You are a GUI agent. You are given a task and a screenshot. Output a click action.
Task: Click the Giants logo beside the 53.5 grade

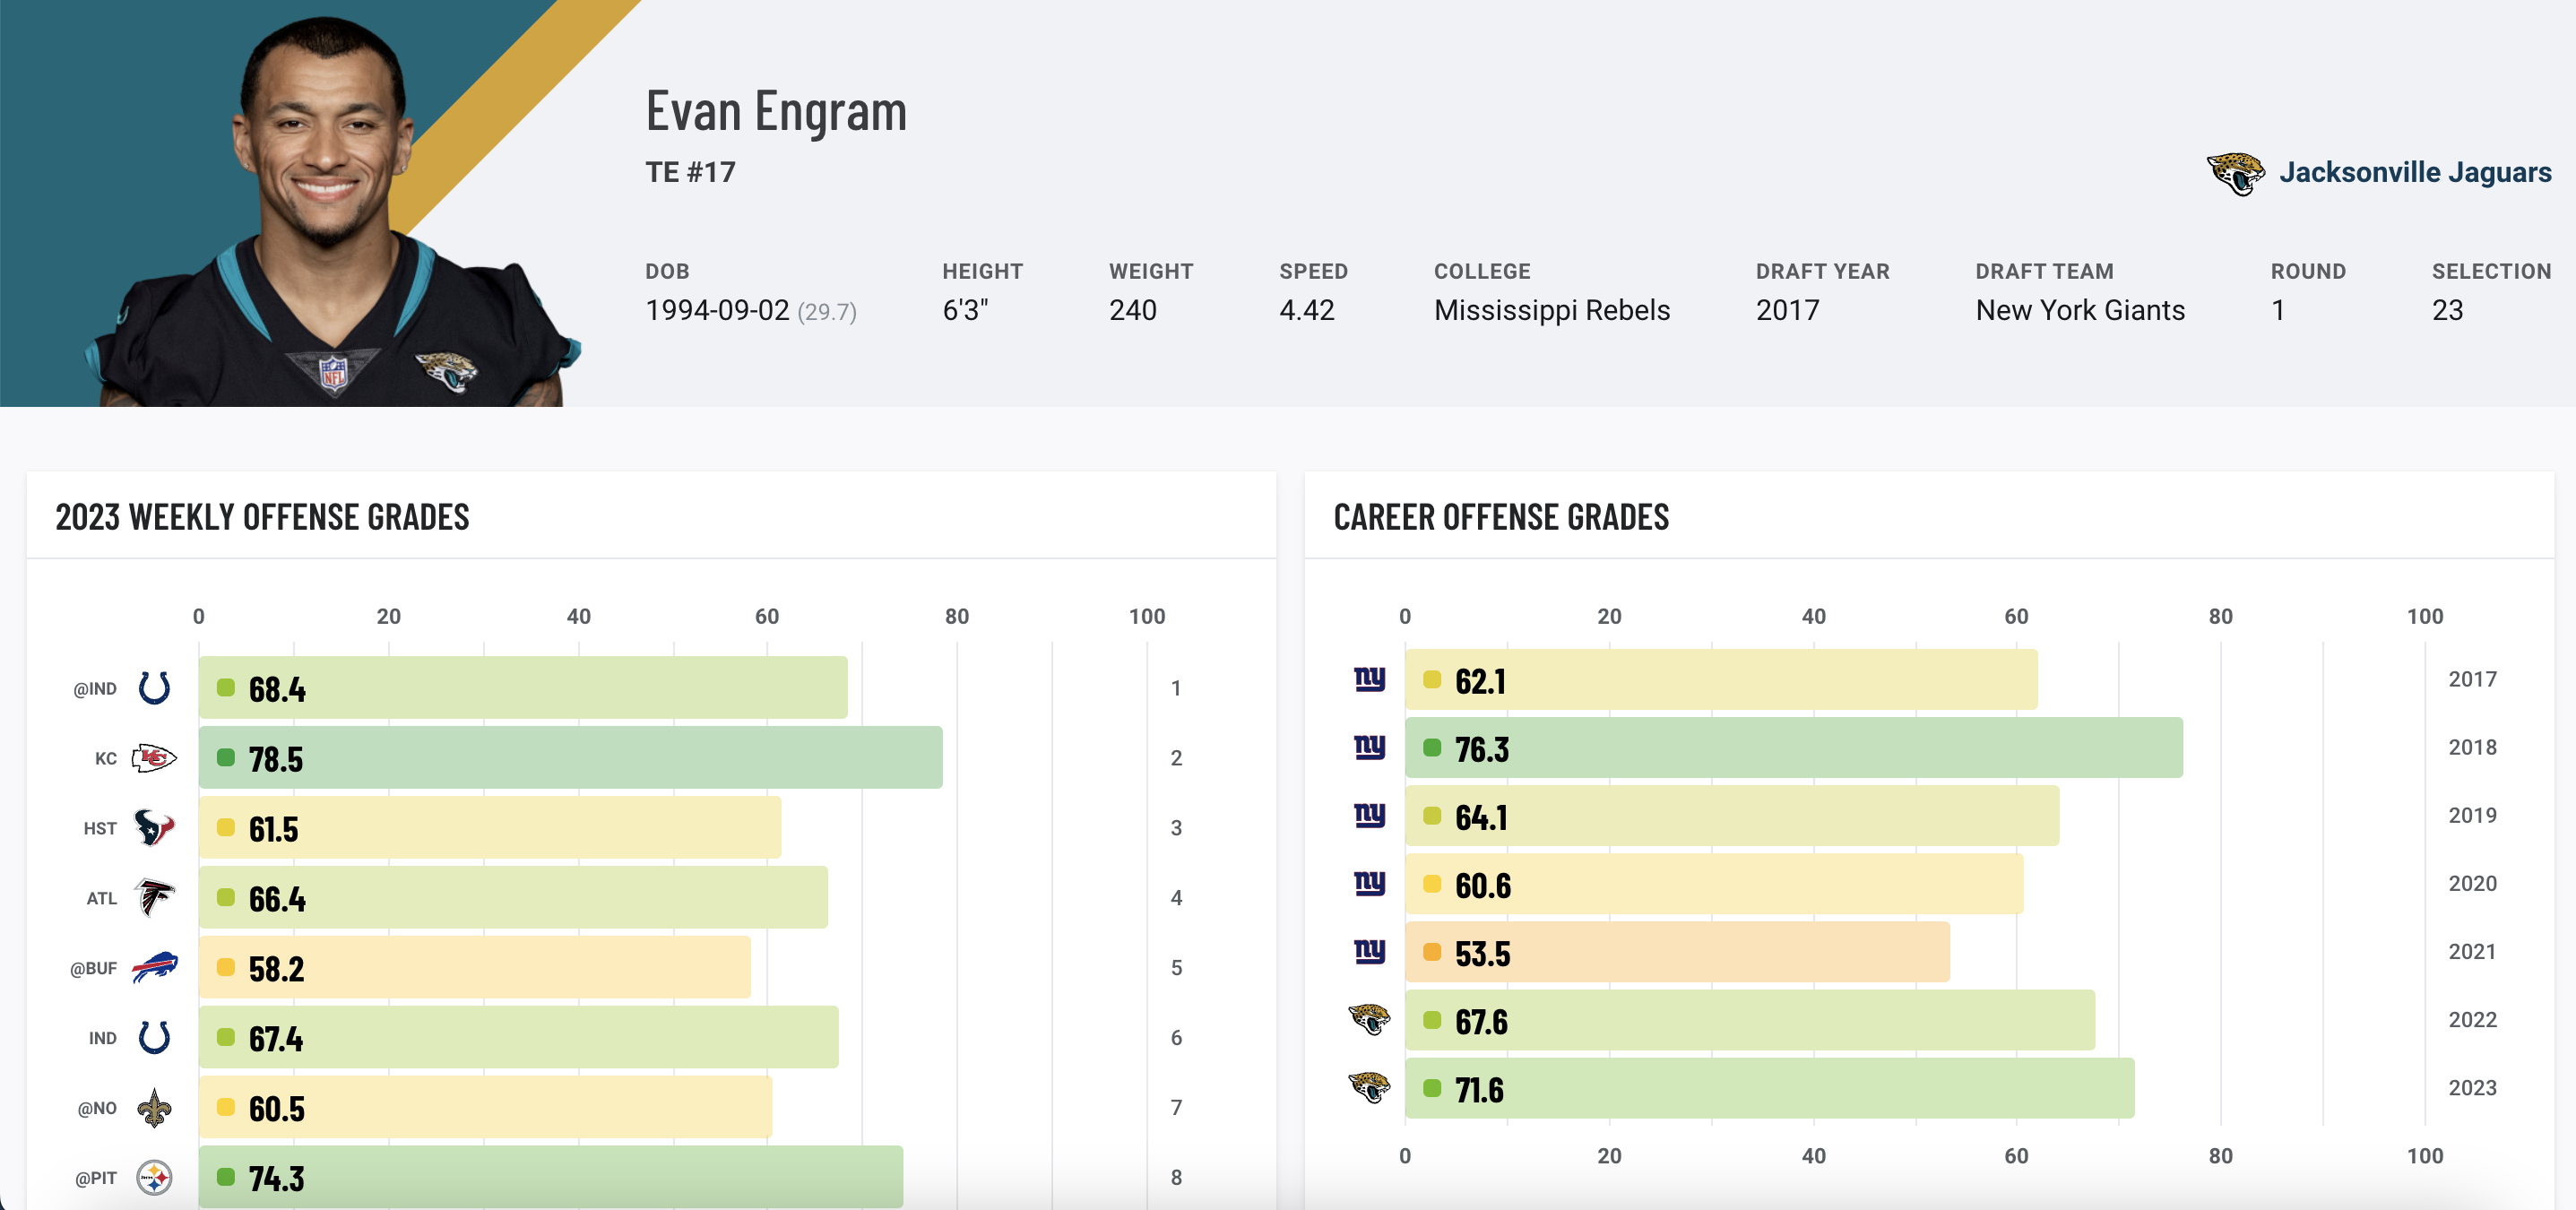coord(1369,951)
